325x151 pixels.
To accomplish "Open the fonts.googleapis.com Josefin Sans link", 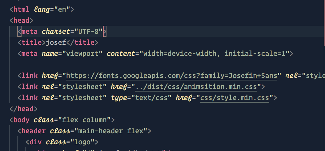I will [x=172, y=76].
